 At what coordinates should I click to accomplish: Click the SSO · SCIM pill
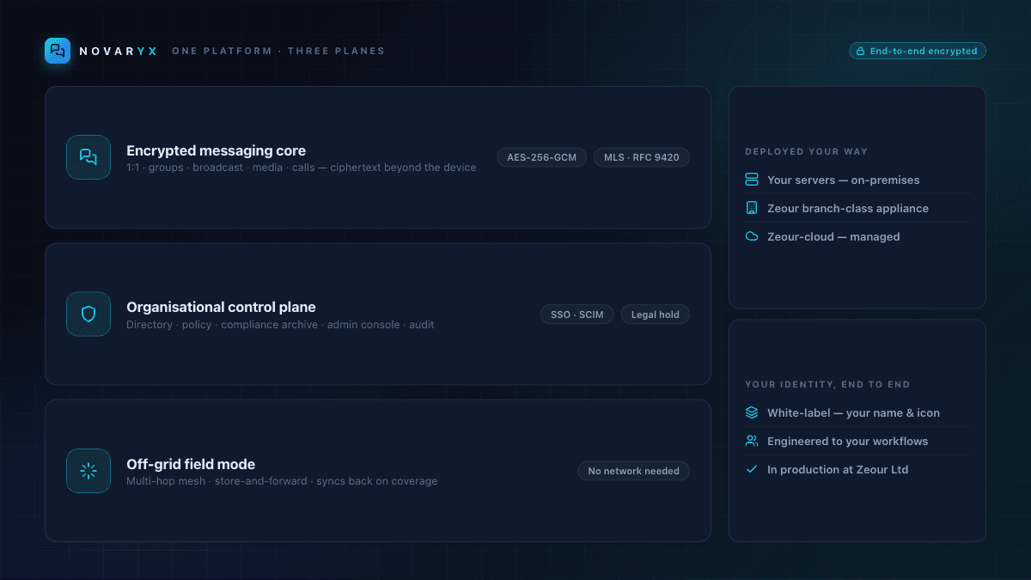coord(577,314)
